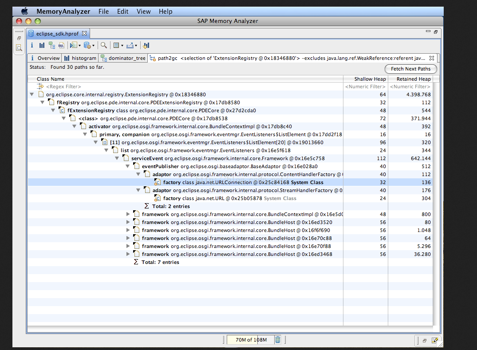Click the Fetch Next Paths button
This screenshot has width=477, height=350.
click(410, 69)
